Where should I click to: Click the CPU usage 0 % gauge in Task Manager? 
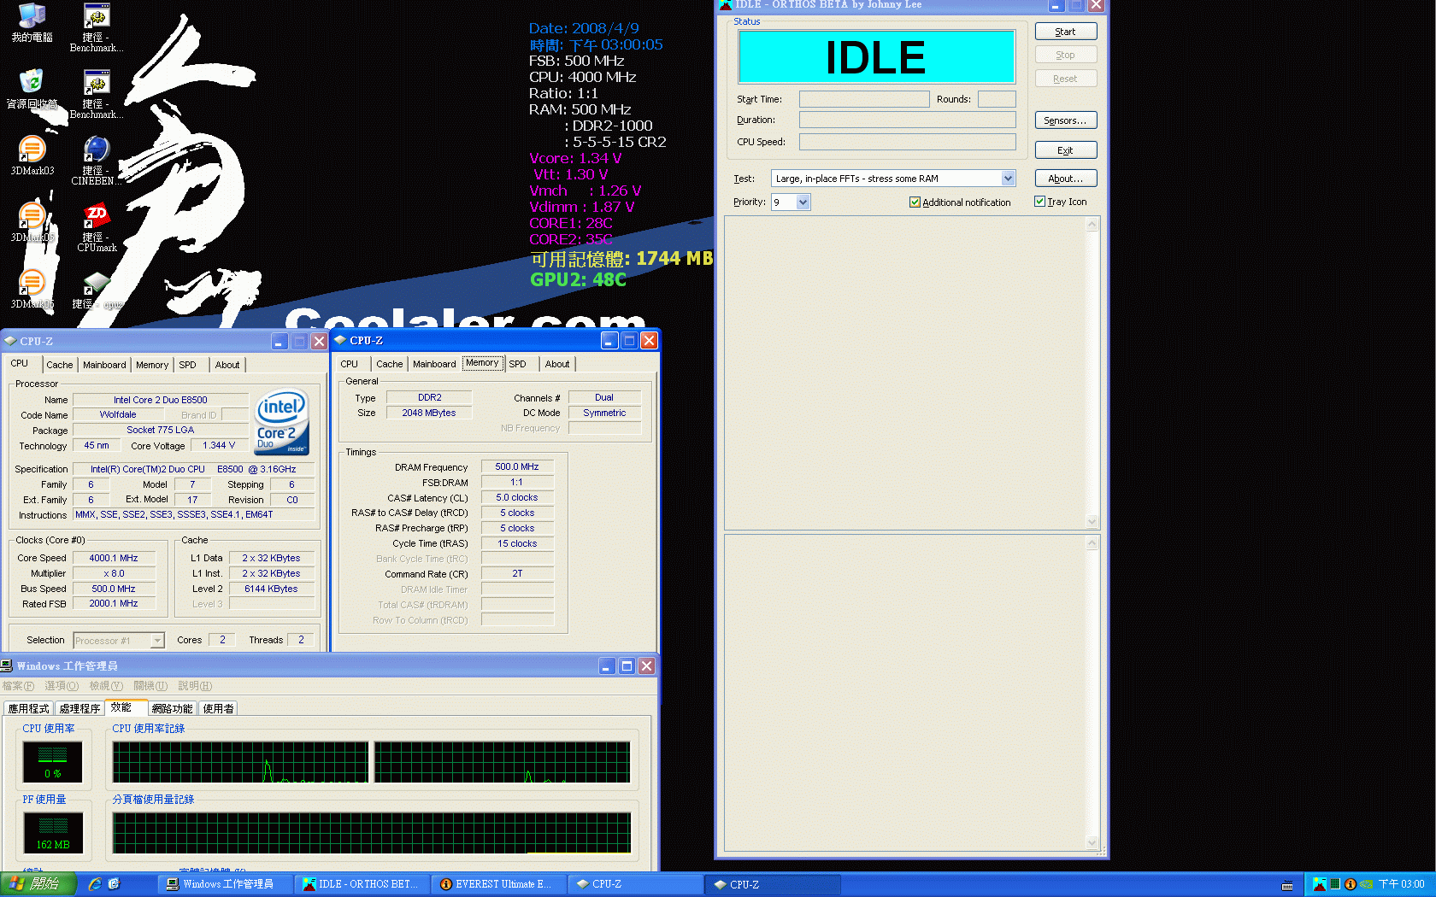point(53,762)
